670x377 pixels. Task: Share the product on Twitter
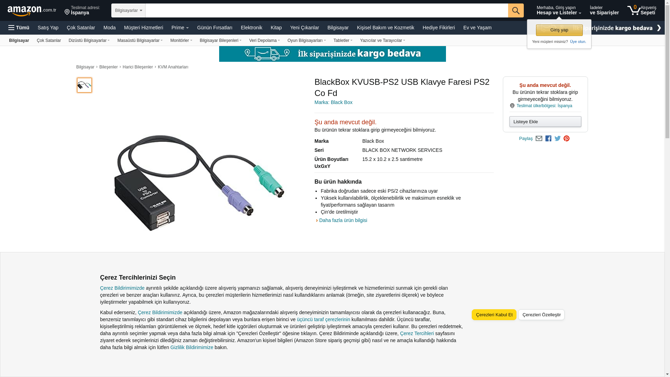tap(558, 139)
